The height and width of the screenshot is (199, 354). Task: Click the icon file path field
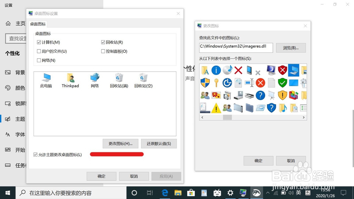pyautogui.click(x=236, y=48)
